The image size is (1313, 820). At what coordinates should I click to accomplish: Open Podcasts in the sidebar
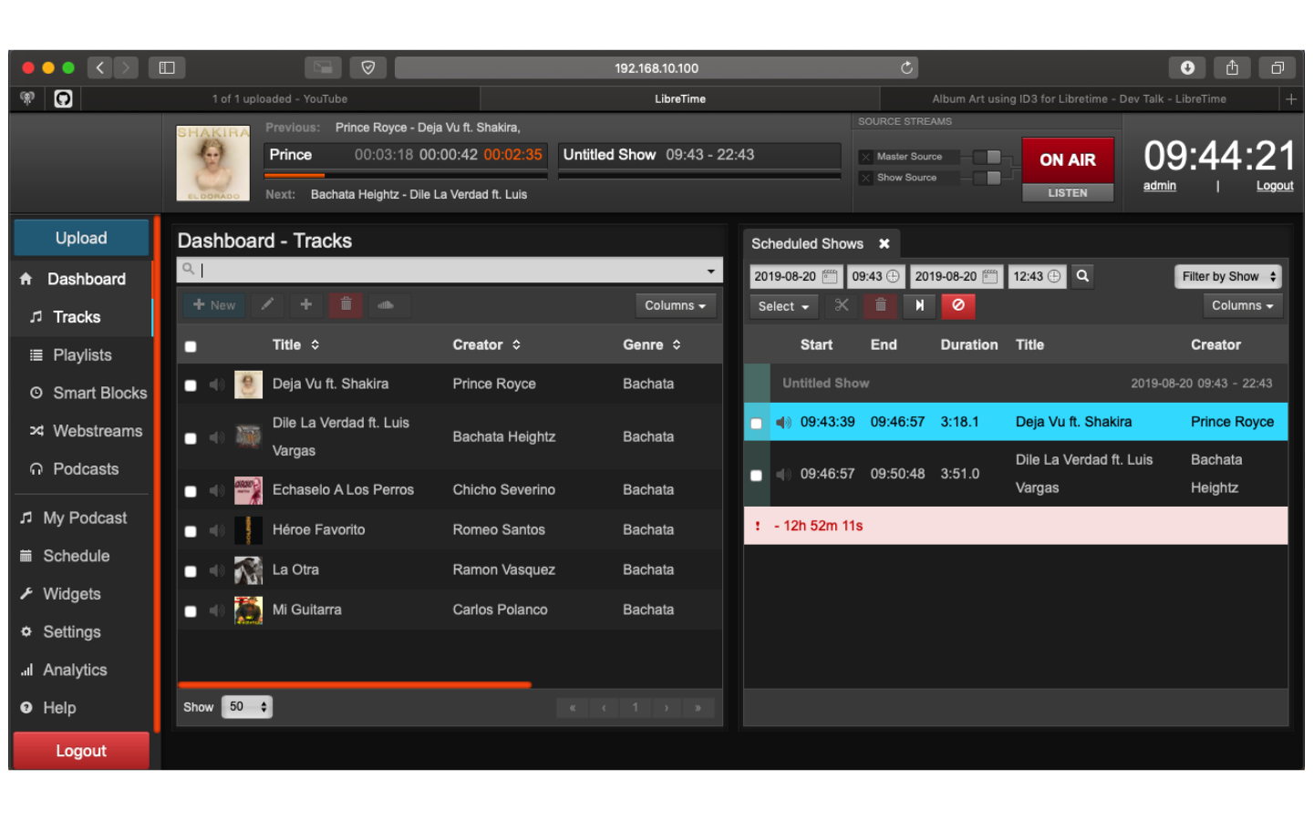coord(82,469)
